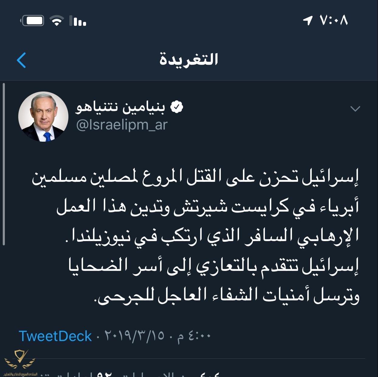Viewport: 378px width, 377px height.
Task: Open the @Israelipm_ar handle
Action: pos(122,125)
